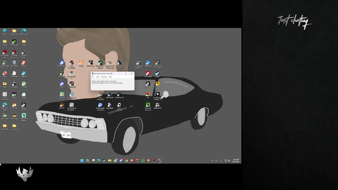Viewport: 338px width, 190px height.
Task: Open Google Chrome from the taskbar
Action: pos(126,160)
